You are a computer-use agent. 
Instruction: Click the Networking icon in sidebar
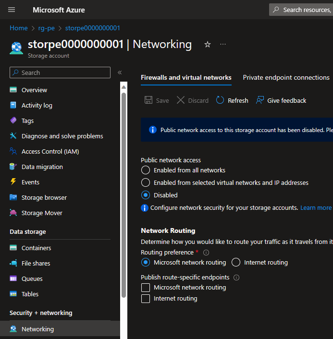click(x=13, y=329)
